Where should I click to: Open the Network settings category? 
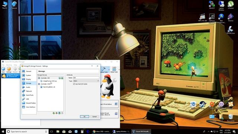(29, 91)
